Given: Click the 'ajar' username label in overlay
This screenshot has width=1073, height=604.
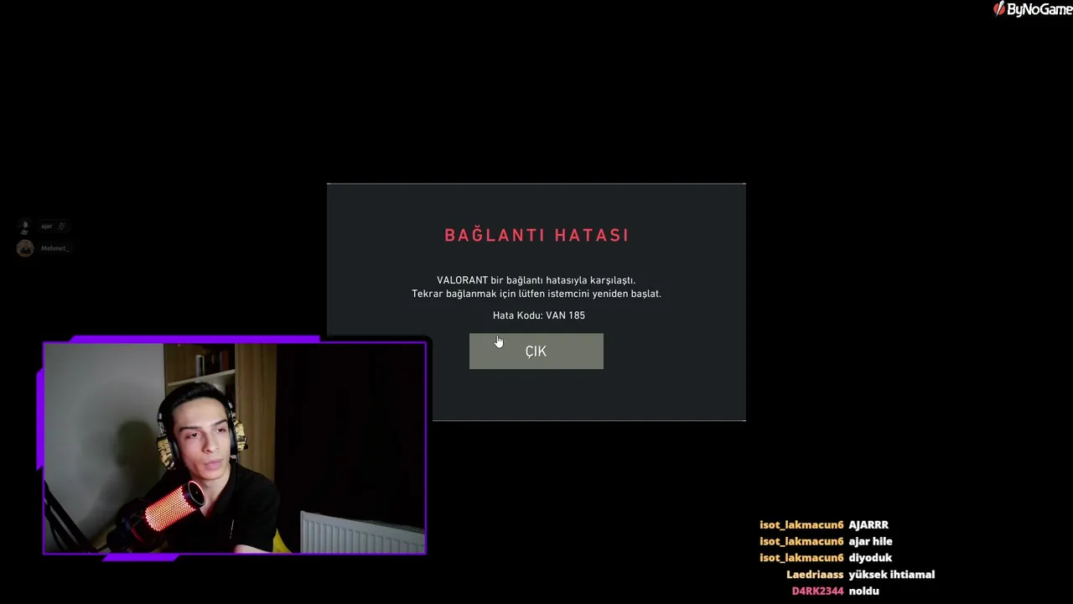Looking at the screenshot, I should [x=47, y=226].
